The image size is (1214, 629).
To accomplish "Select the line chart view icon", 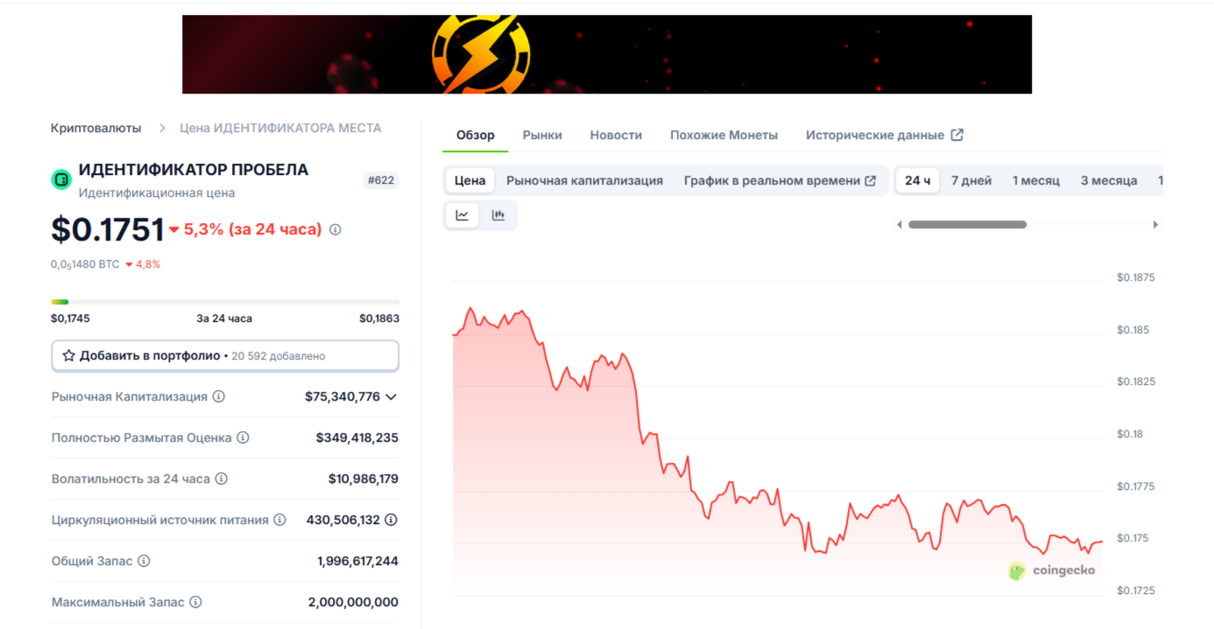I will pyautogui.click(x=462, y=215).
